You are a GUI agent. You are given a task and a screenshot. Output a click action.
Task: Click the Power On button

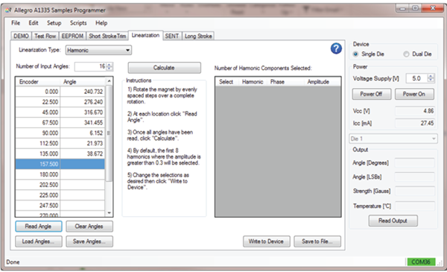click(414, 94)
